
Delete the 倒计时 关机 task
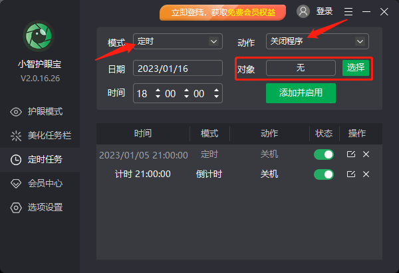(x=366, y=174)
